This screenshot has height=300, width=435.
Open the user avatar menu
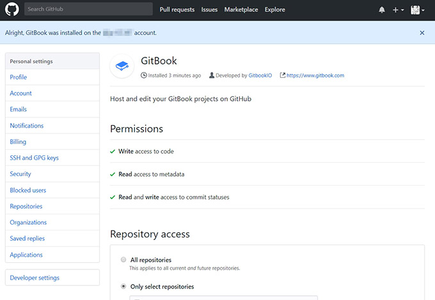(418, 10)
